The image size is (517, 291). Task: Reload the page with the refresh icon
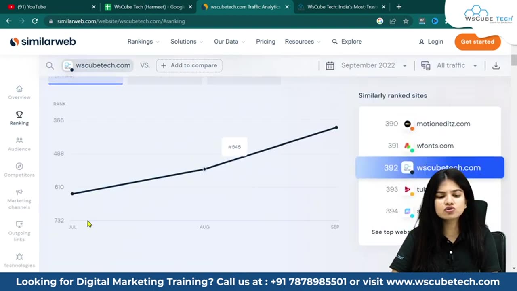(x=35, y=21)
